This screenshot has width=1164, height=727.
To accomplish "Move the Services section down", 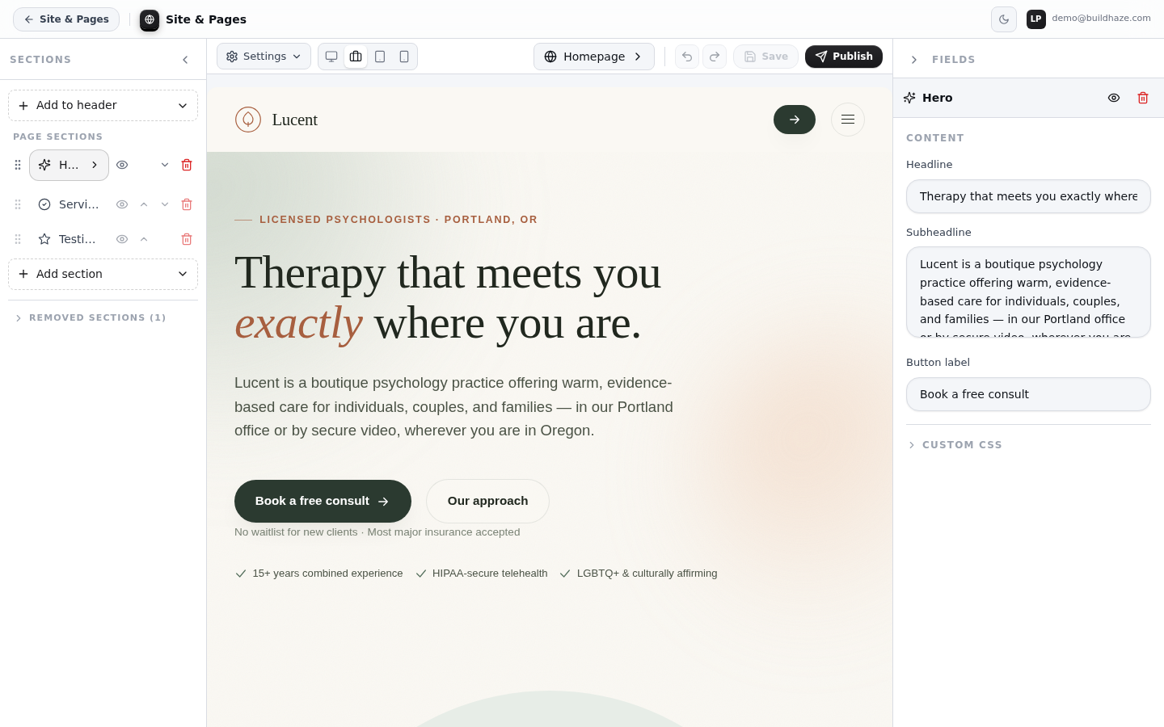I will point(165,204).
